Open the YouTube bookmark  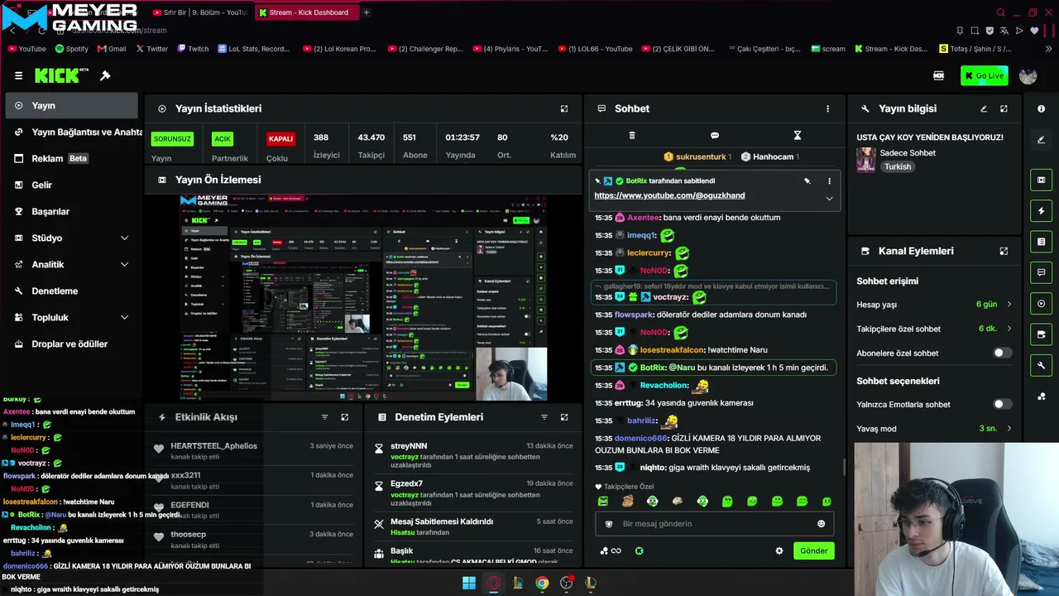pyautogui.click(x=26, y=49)
